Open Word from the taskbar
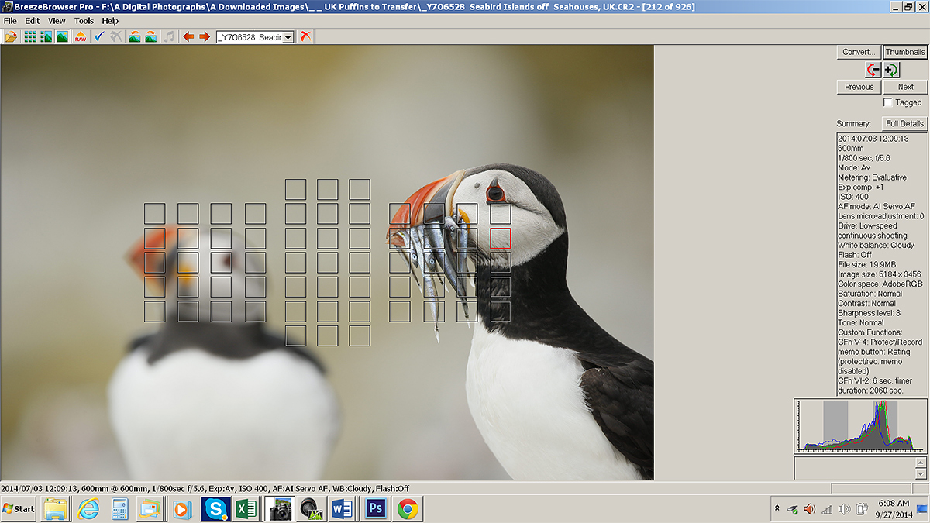Image resolution: width=930 pixels, height=523 pixels. (x=342, y=509)
